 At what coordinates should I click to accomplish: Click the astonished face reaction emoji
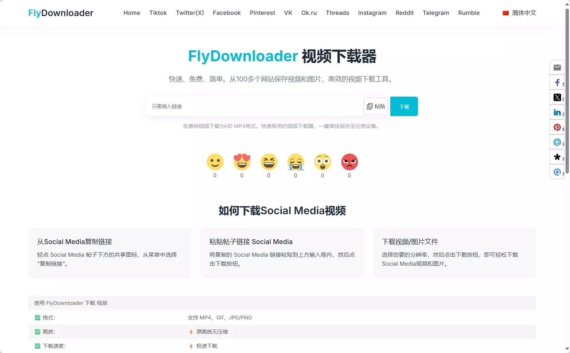pos(322,162)
